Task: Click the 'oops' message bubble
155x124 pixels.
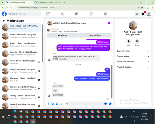Action: coord(55,91)
